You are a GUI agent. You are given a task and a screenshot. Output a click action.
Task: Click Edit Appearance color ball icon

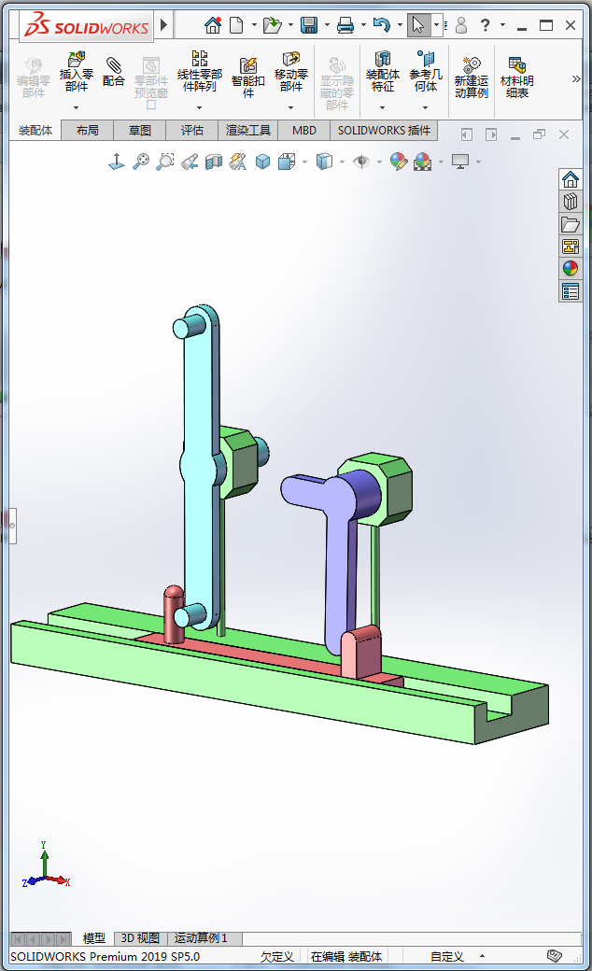pos(399,162)
